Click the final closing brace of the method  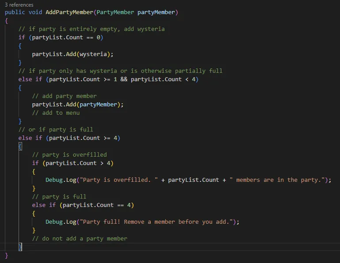tap(7, 255)
